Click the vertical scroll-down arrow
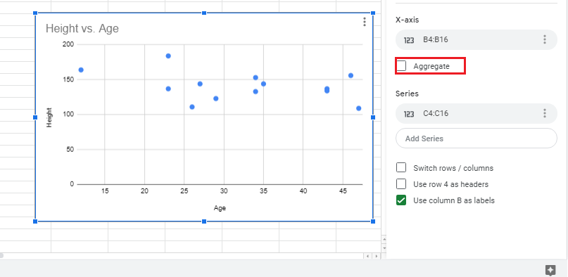This screenshot has height=277, width=568. 384,248
